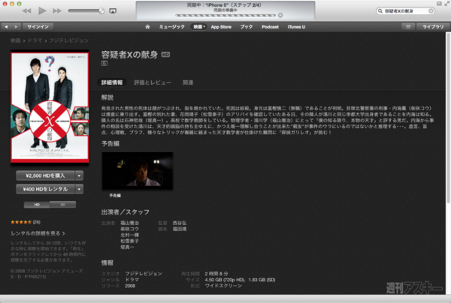Image resolution: width=451 pixels, height=303 pixels.
Task: Click the フジテレビジョン breadcrumb link
Action: point(68,40)
